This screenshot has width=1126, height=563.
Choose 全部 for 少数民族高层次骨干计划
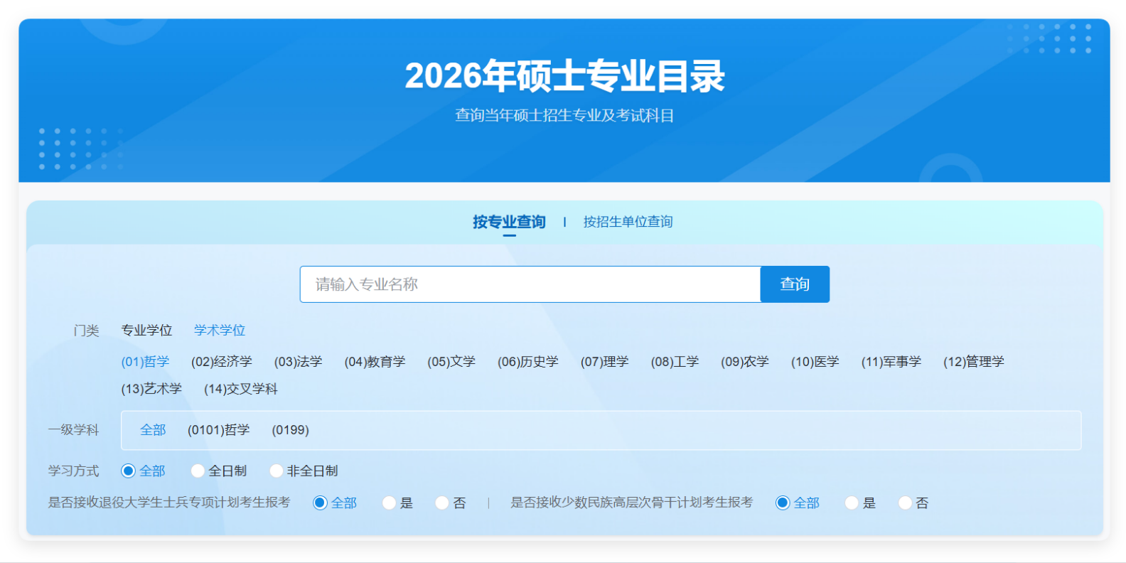[x=798, y=503]
